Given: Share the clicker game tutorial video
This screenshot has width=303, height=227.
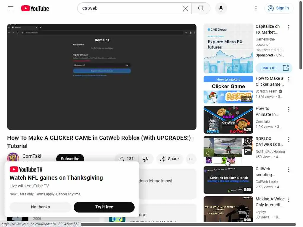Looking at the screenshot, I should pyautogui.click(x=169, y=159).
